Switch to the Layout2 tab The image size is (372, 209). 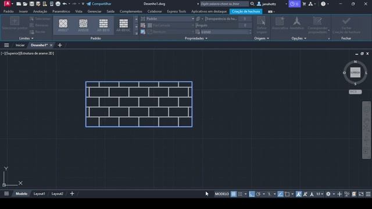(57, 193)
